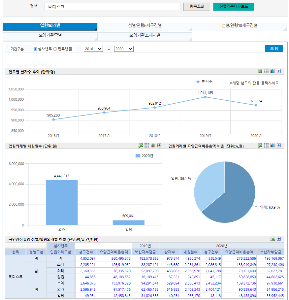Click the blue 조회 button
The width and height of the screenshot is (289, 300).
[x=274, y=49]
